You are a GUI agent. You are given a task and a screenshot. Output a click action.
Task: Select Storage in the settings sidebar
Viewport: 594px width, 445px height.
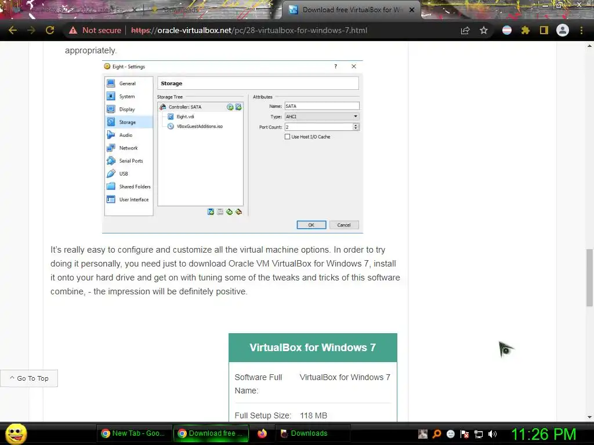click(x=129, y=122)
